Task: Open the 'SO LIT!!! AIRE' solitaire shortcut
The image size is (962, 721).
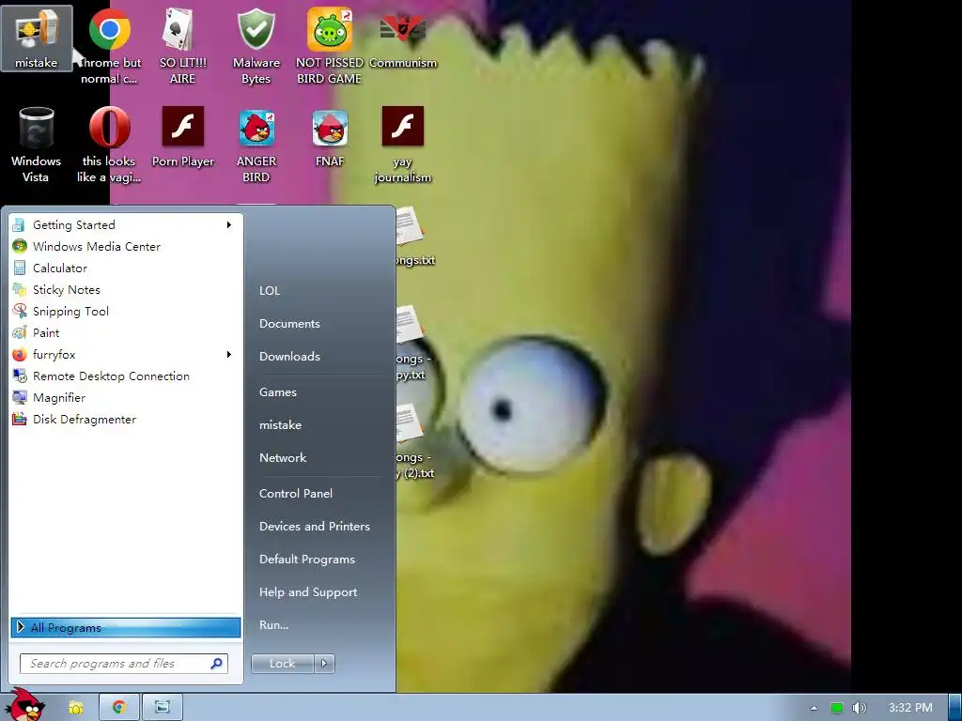Action: 183,46
